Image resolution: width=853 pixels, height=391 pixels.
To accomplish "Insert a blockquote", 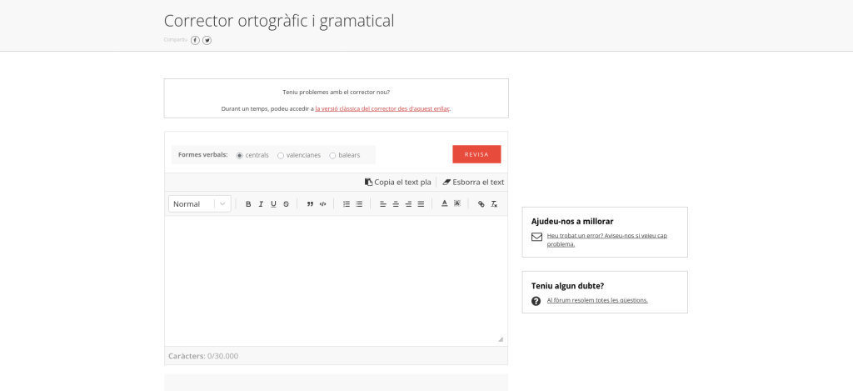I will pyautogui.click(x=310, y=204).
